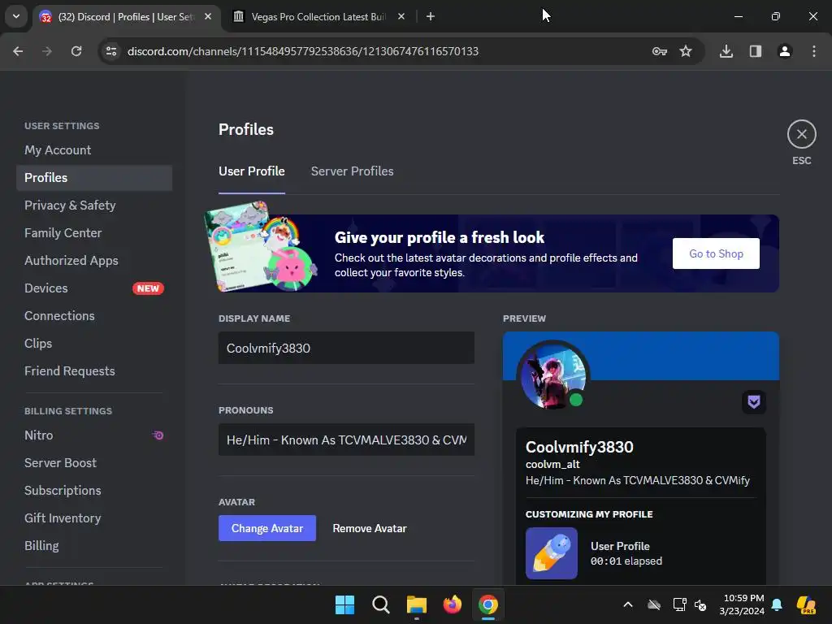The height and width of the screenshot is (624, 832).
Task: Open Nitro billing settings
Action: point(94,435)
